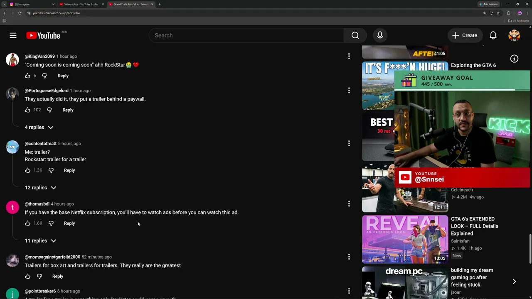
Task: Dislike @KingVan2099's comment
Action: coord(44,76)
